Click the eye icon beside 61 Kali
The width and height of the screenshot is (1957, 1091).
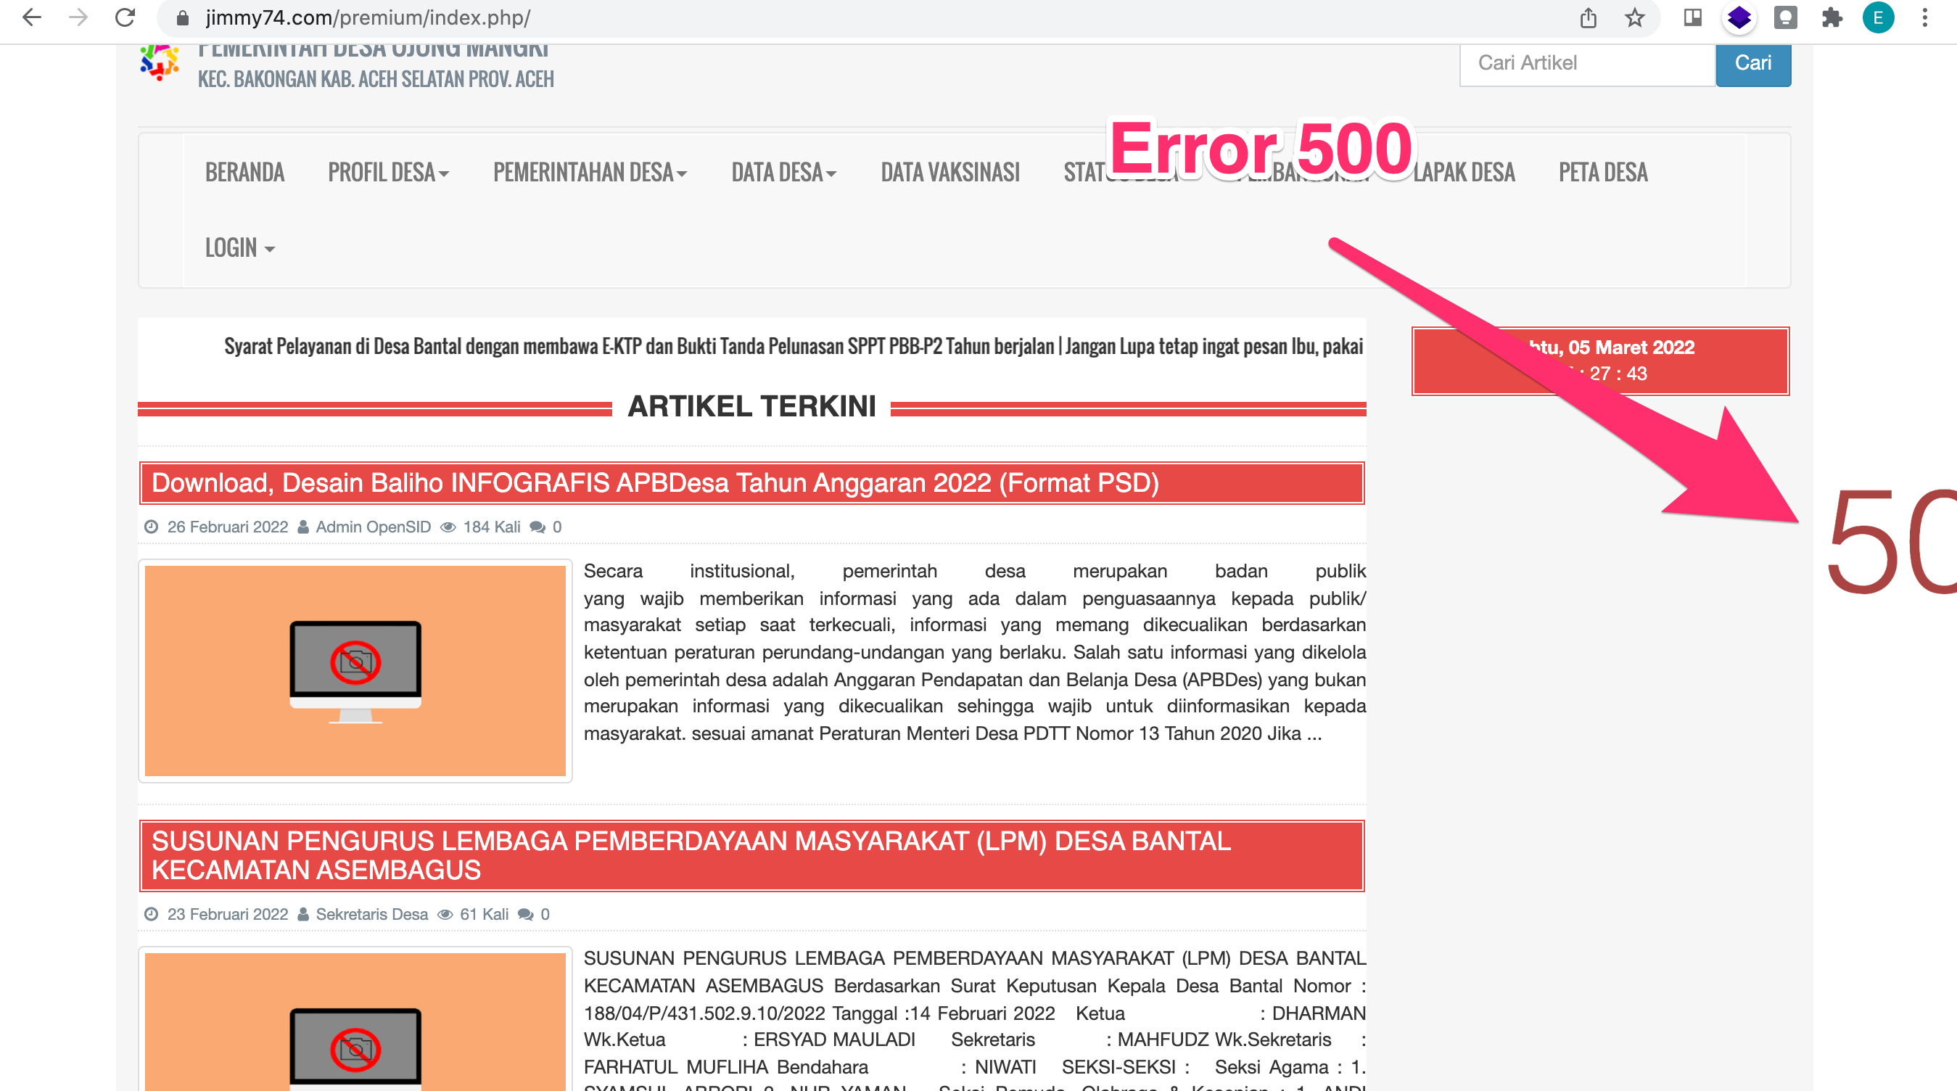click(445, 914)
